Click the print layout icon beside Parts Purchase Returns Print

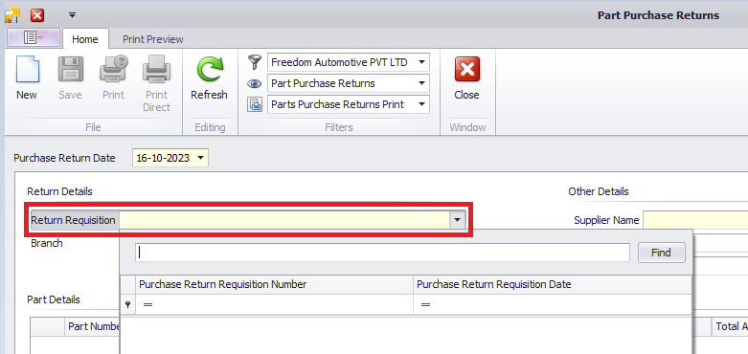pos(255,104)
